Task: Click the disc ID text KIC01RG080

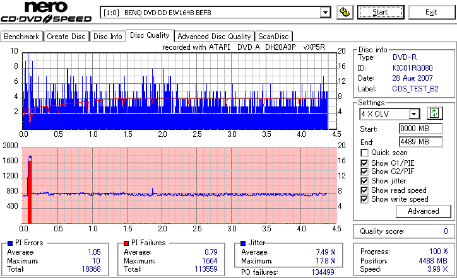Action: (x=412, y=68)
